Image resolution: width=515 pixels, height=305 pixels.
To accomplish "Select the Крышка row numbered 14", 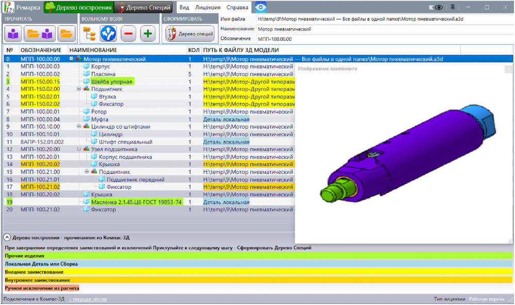I will (149, 164).
